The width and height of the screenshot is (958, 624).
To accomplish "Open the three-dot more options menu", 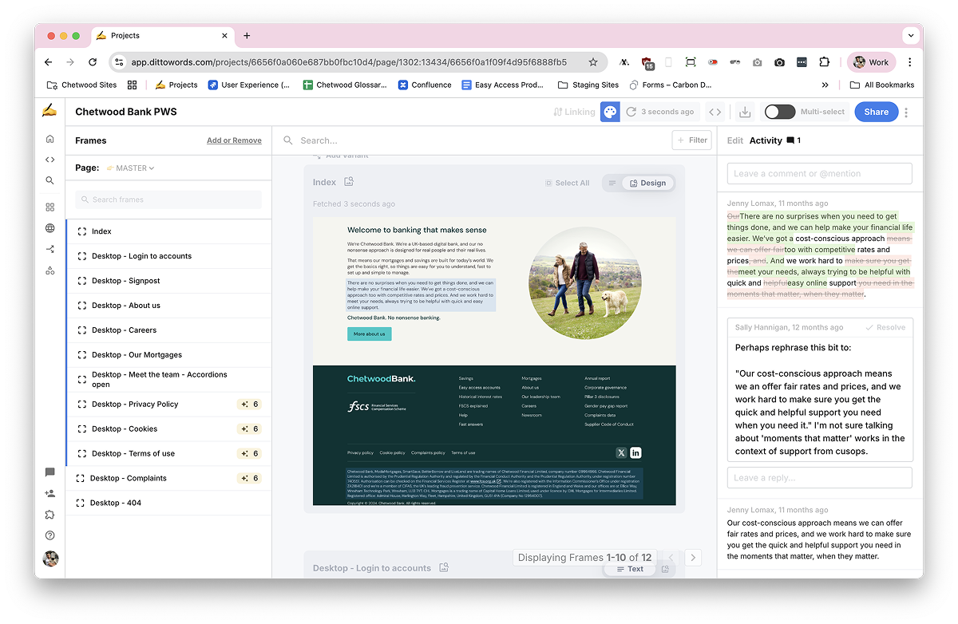I will click(x=906, y=113).
